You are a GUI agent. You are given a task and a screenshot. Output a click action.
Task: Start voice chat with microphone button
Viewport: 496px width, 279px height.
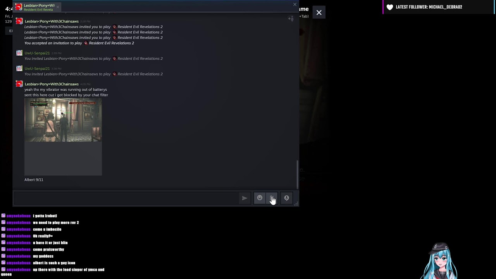click(x=286, y=198)
